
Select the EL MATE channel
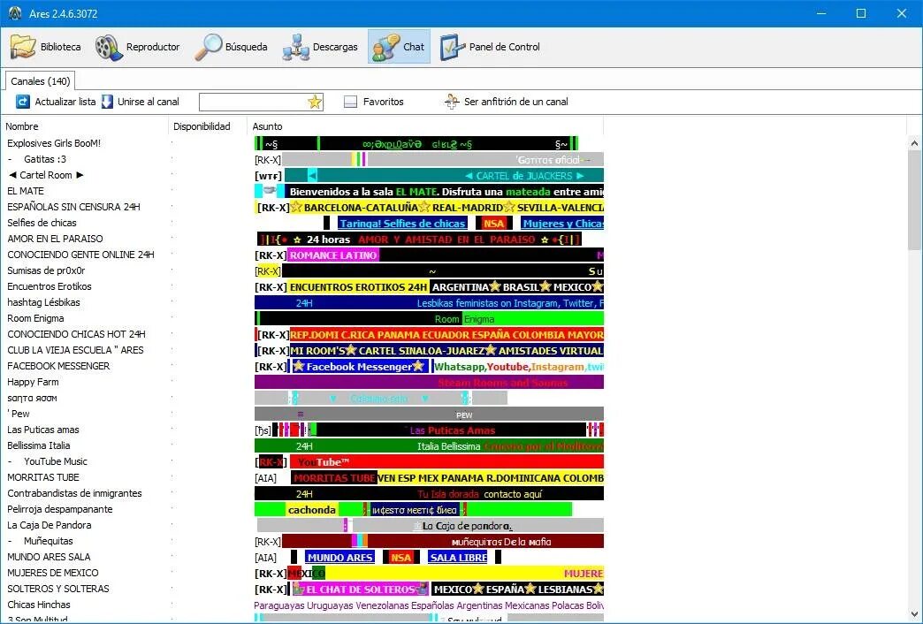[26, 191]
